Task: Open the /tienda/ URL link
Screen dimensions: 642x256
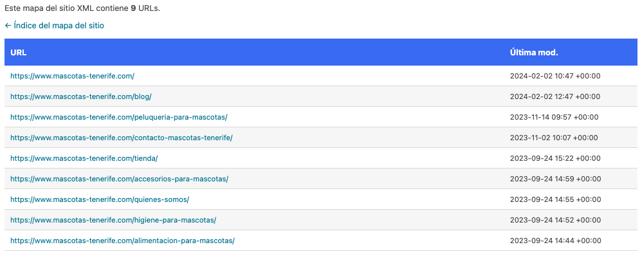Action: click(x=84, y=158)
